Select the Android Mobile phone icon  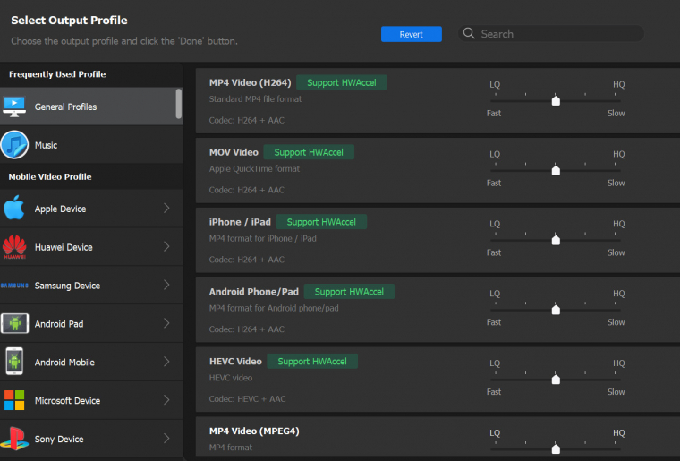(14, 362)
